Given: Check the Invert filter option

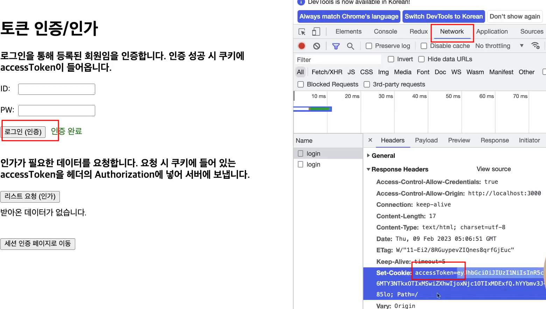Looking at the screenshot, I should click(391, 59).
